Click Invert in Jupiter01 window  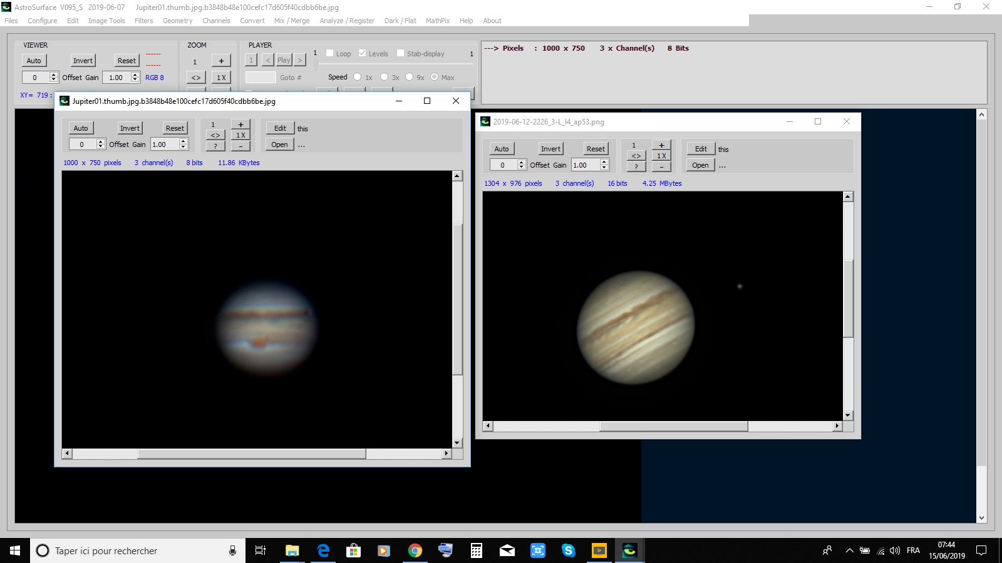[x=130, y=128]
